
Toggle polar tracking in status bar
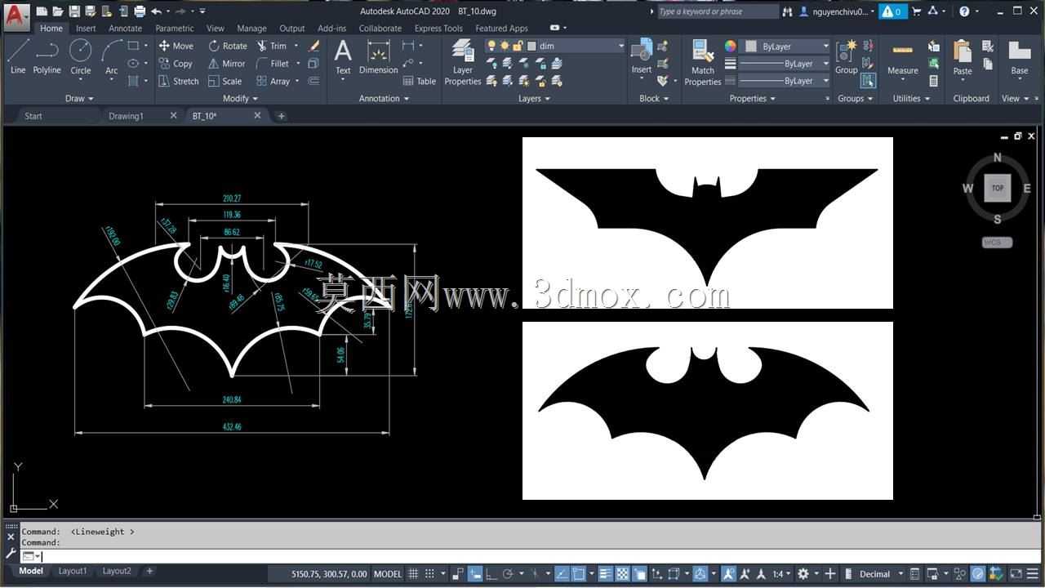pyautogui.click(x=508, y=574)
